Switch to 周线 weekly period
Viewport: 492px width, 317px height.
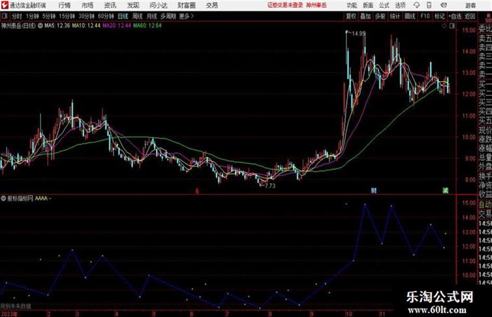[x=137, y=16]
